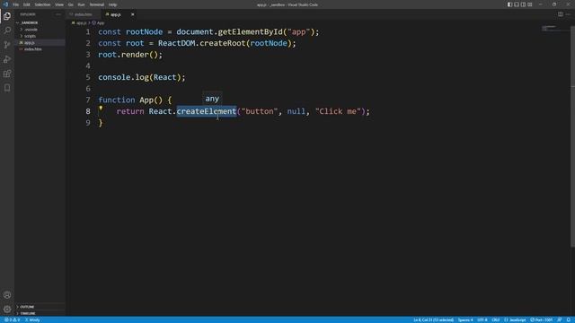Viewport: 575px width, 323px height.
Task: Open the Search view in activity bar
Action: click(7, 31)
